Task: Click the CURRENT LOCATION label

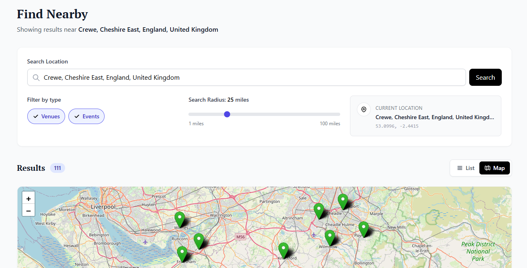Action: (x=399, y=108)
